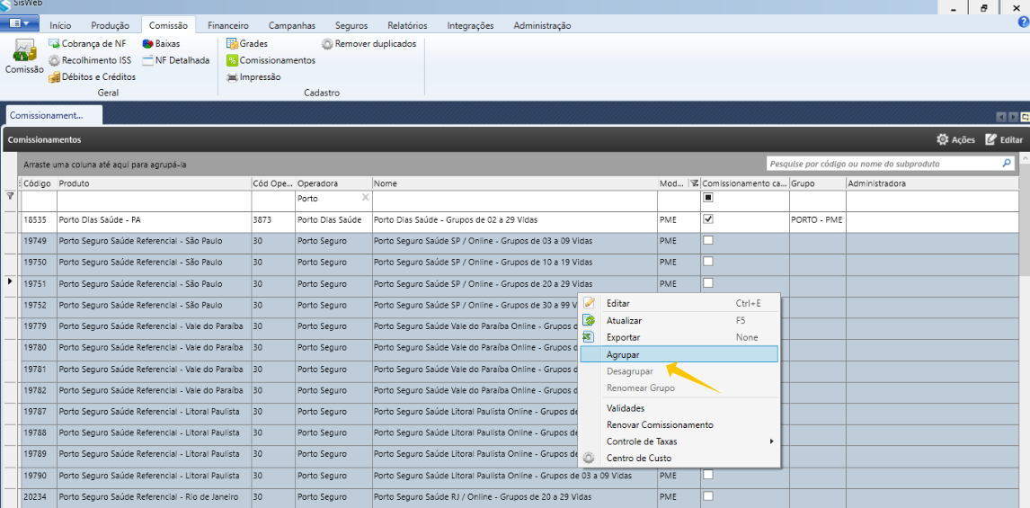Select operator code cell 3873
The image size is (1030, 508).
coord(273,220)
